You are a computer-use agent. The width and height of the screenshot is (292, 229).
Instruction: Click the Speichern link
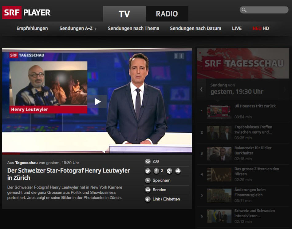tap(161, 180)
